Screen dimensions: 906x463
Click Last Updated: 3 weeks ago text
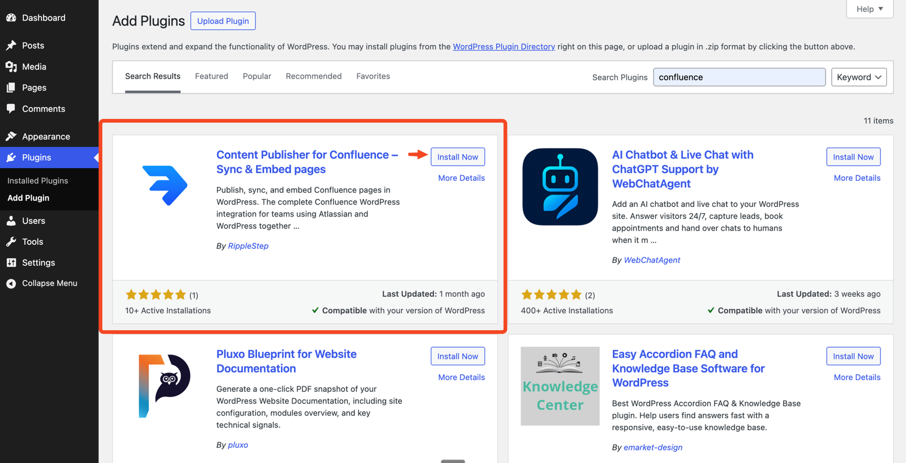tap(828, 294)
